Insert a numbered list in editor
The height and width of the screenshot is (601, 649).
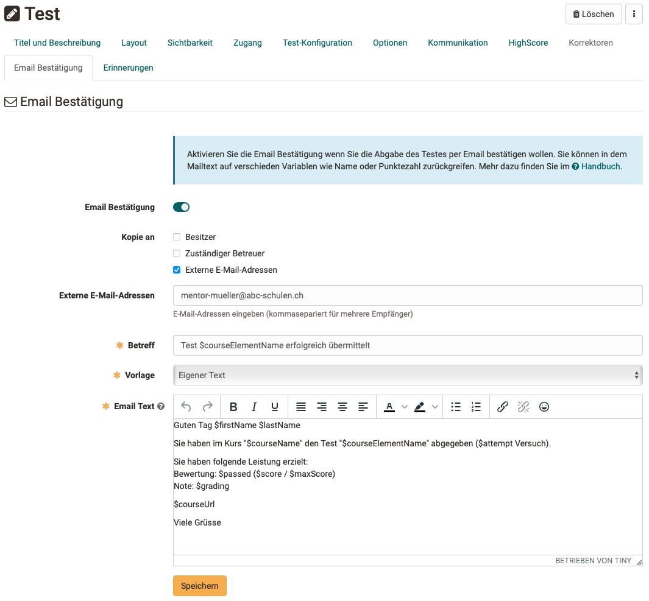[477, 407]
